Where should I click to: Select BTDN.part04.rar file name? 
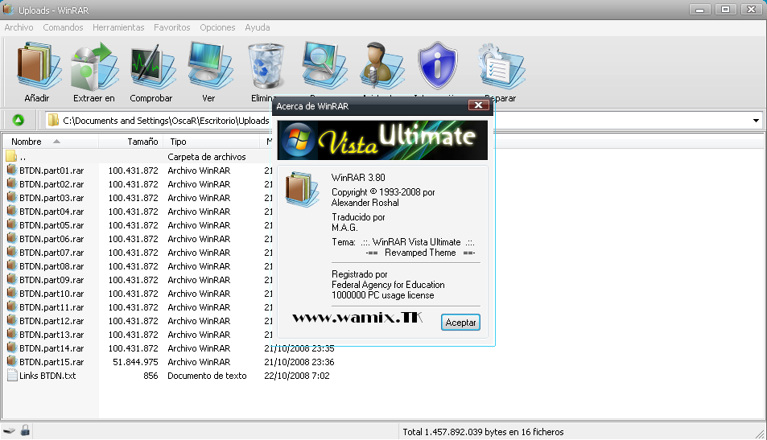[x=52, y=212]
